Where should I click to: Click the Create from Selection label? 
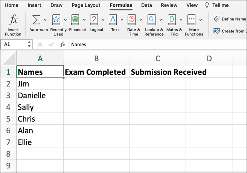tap(234, 31)
